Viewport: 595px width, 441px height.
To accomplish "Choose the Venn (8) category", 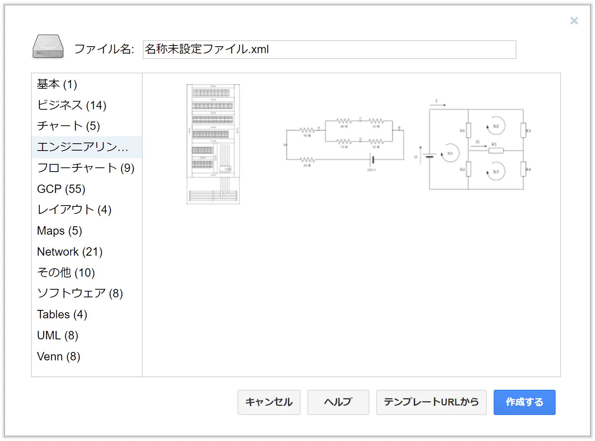I will pos(87,357).
